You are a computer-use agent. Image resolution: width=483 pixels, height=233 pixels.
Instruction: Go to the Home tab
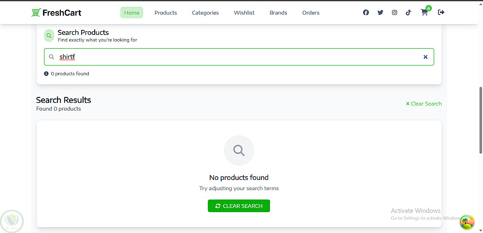tap(131, 13)
